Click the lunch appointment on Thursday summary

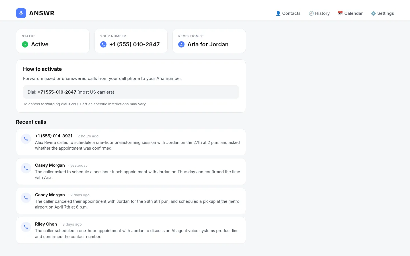[x=138, y=175]
